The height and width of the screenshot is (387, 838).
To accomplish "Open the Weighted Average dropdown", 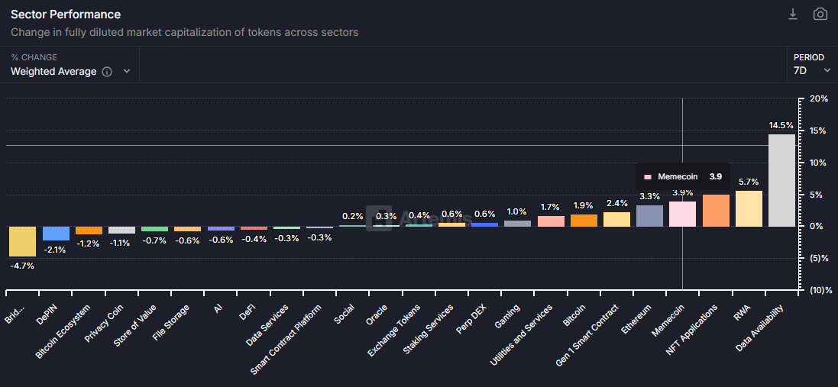I will [70, 71].
